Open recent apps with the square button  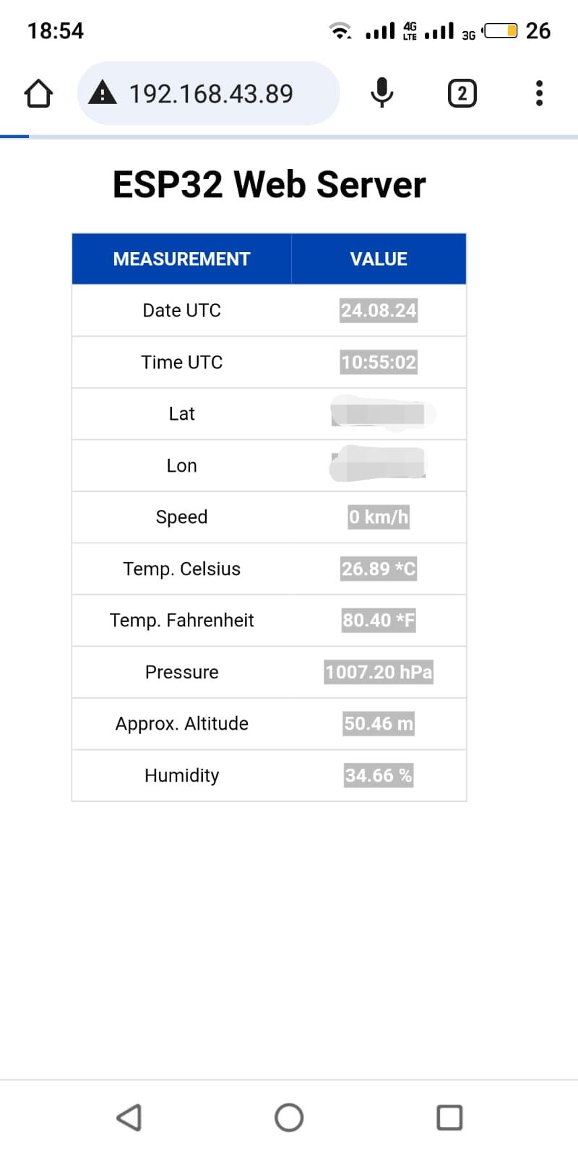449,1116
